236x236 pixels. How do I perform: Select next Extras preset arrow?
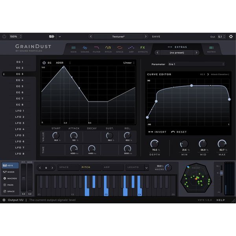(x=196, y=53)
